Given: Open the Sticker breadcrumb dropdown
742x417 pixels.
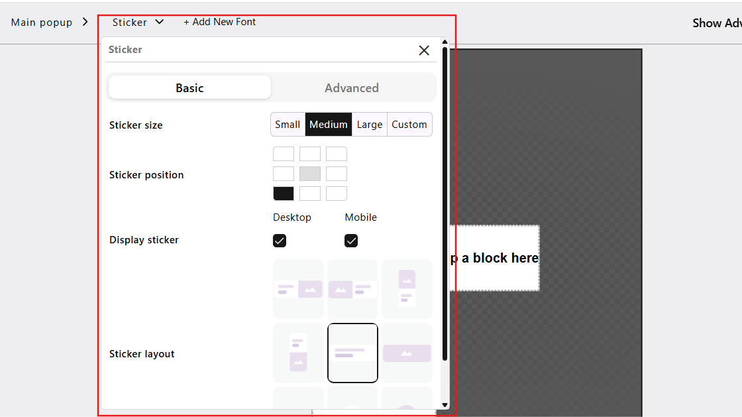Looking at the screenshot, I should click(138, 23).
